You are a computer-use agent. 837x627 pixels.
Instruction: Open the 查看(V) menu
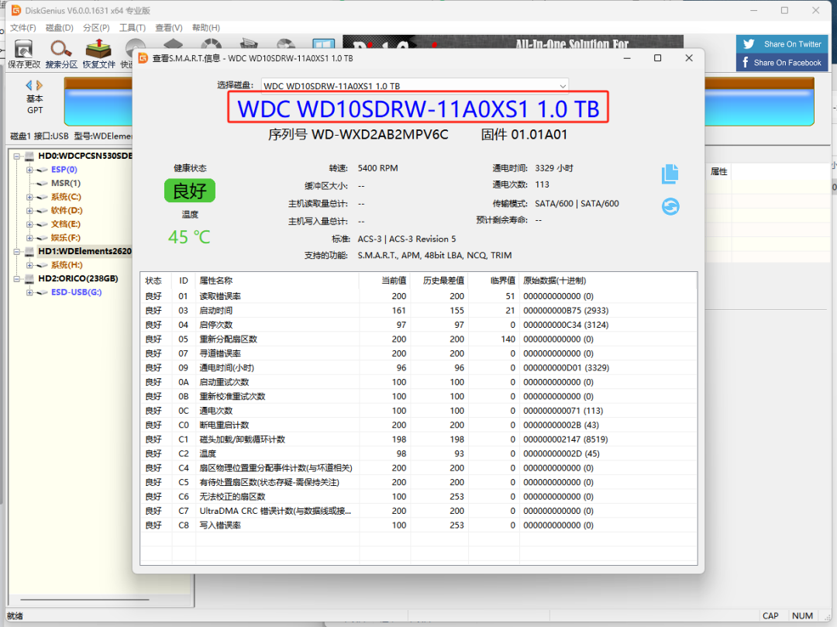(x=169, y=28)
